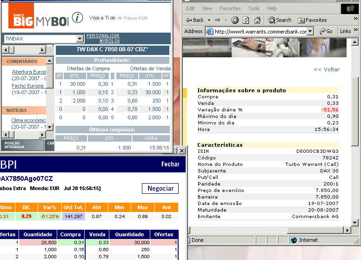The width and height of the screenshot is (361, 260).
Task: Click the browser horizontal scrollbar right arrow
Action: tap(347, 230)
